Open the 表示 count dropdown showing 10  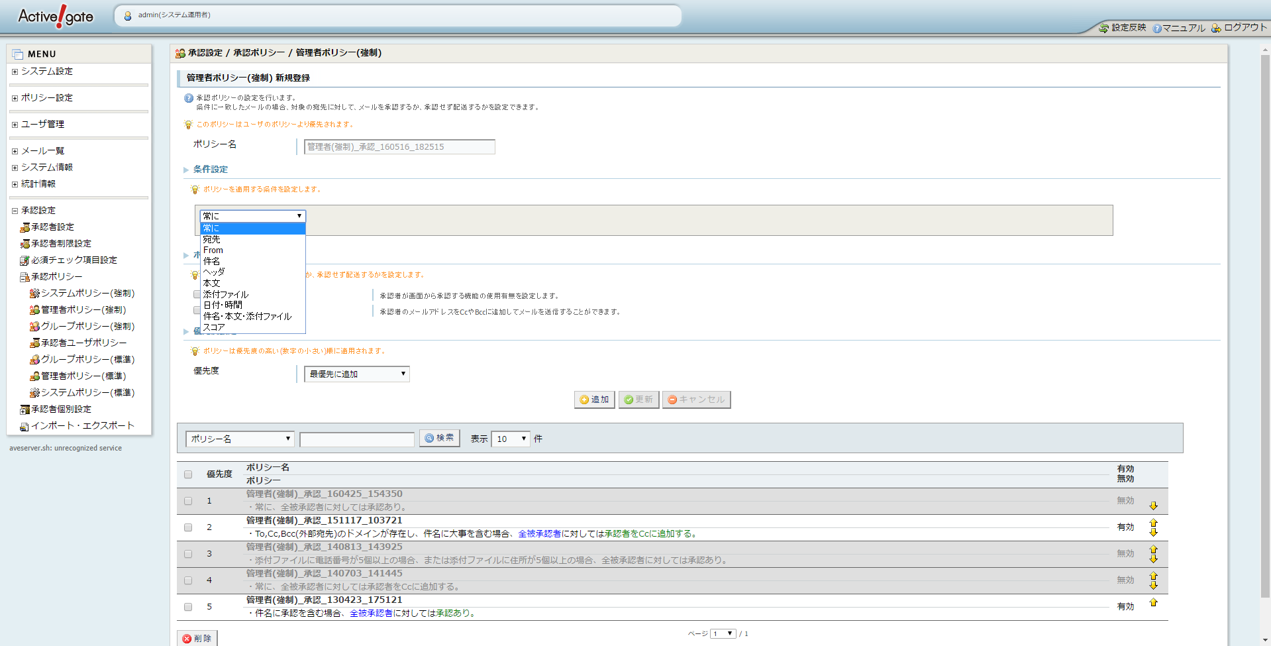(510, 439)
